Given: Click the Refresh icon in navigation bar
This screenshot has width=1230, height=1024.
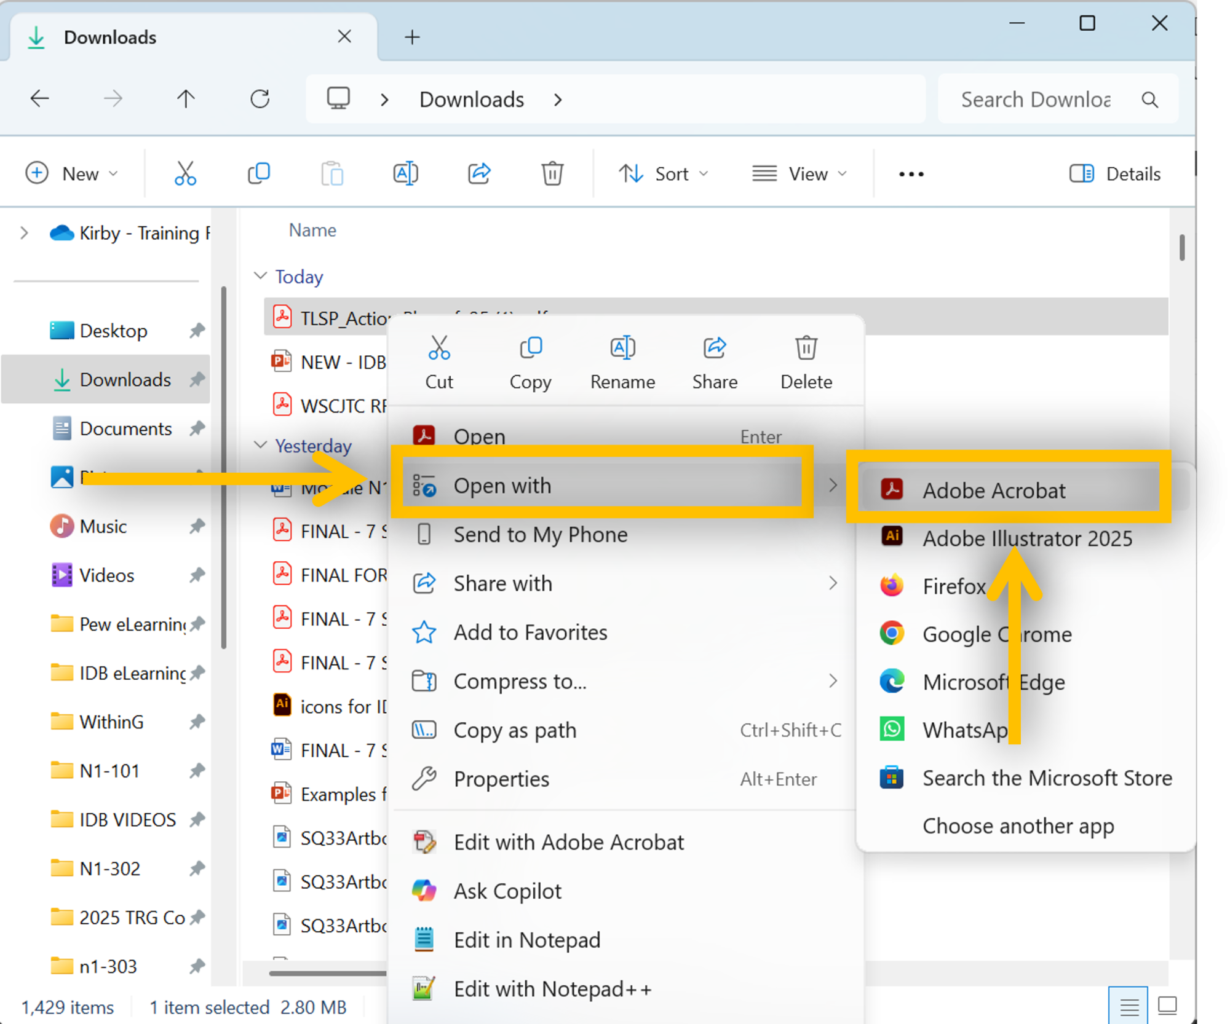Looking at the screenshot, I should pos(260,99).
